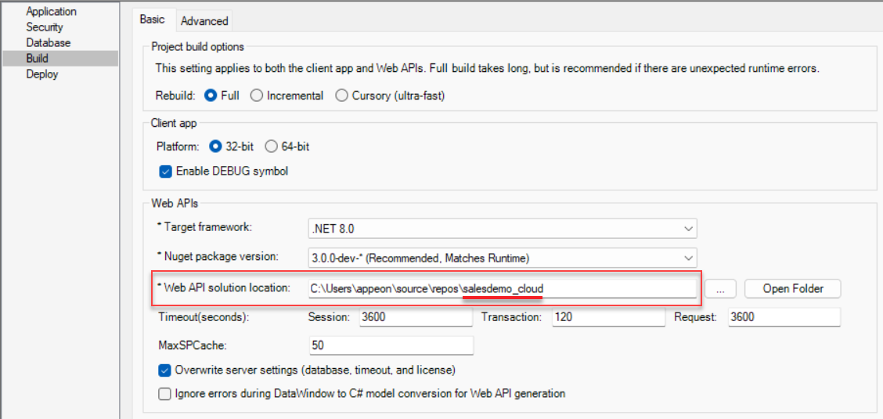Enable Ignore errors during DataWindow conversion
Screen dimensions: 883x419
tap(165, 394)
